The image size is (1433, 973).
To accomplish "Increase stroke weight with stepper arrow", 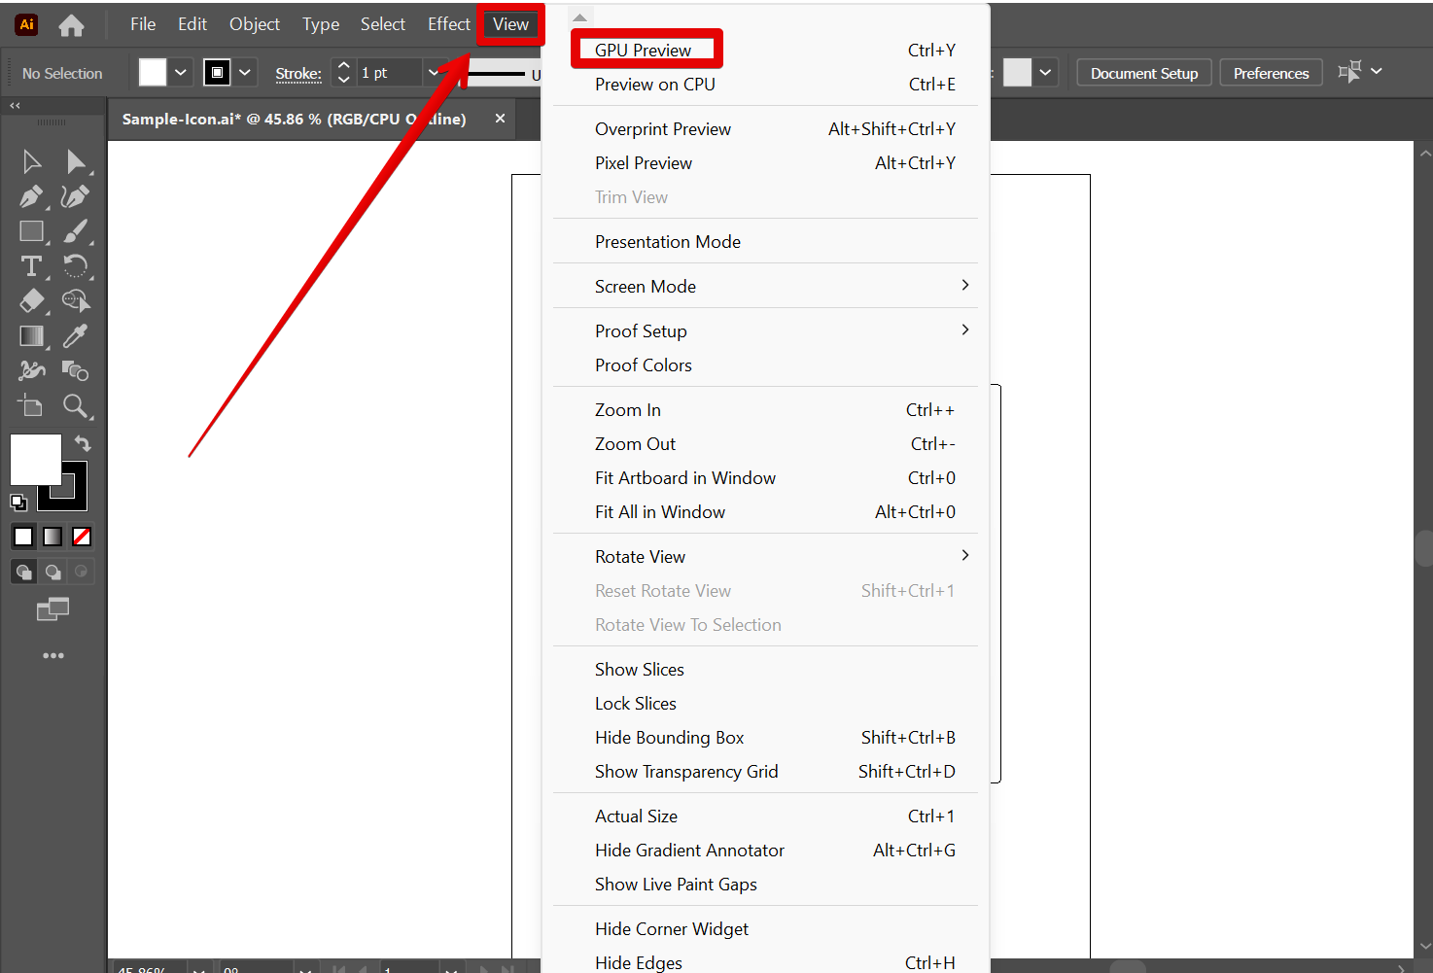I will tap(343, 66).
